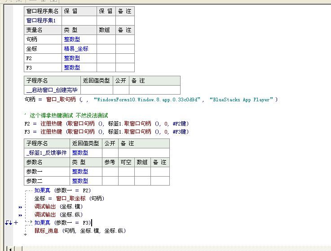Screen dimensions: 331x251
Task: Toggle the 可空 cell for 参数一
Action: (126, 172)
